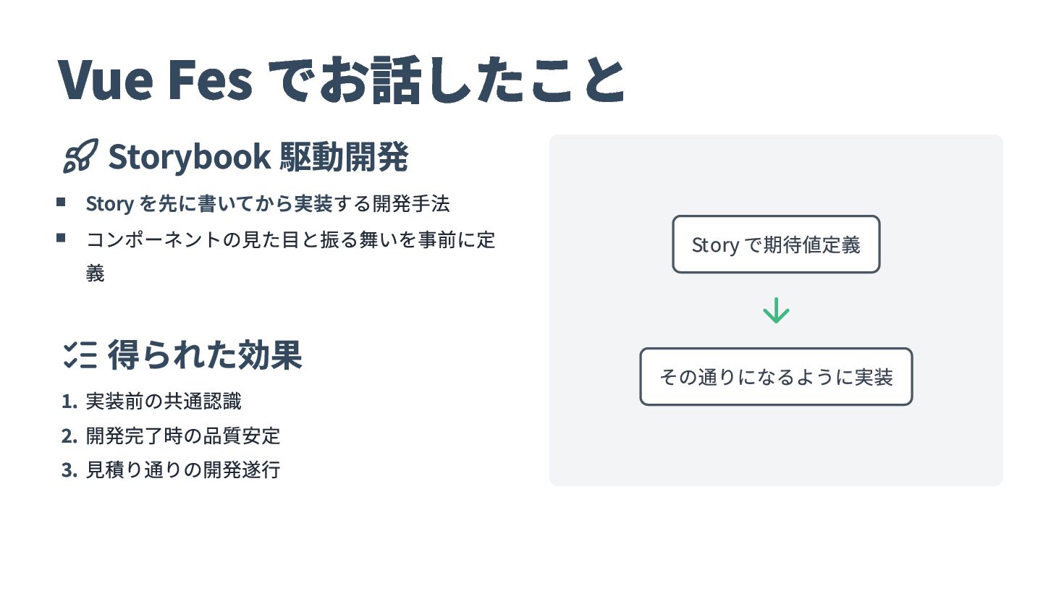Image resolution: width=1064 pixels, height=599 pixels.
Task: Click the green down arrow in diagram
Action: point(776,310)
